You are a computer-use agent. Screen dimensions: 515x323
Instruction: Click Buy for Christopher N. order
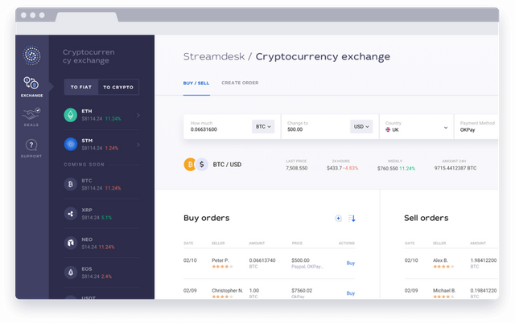(x=351, y=293)
